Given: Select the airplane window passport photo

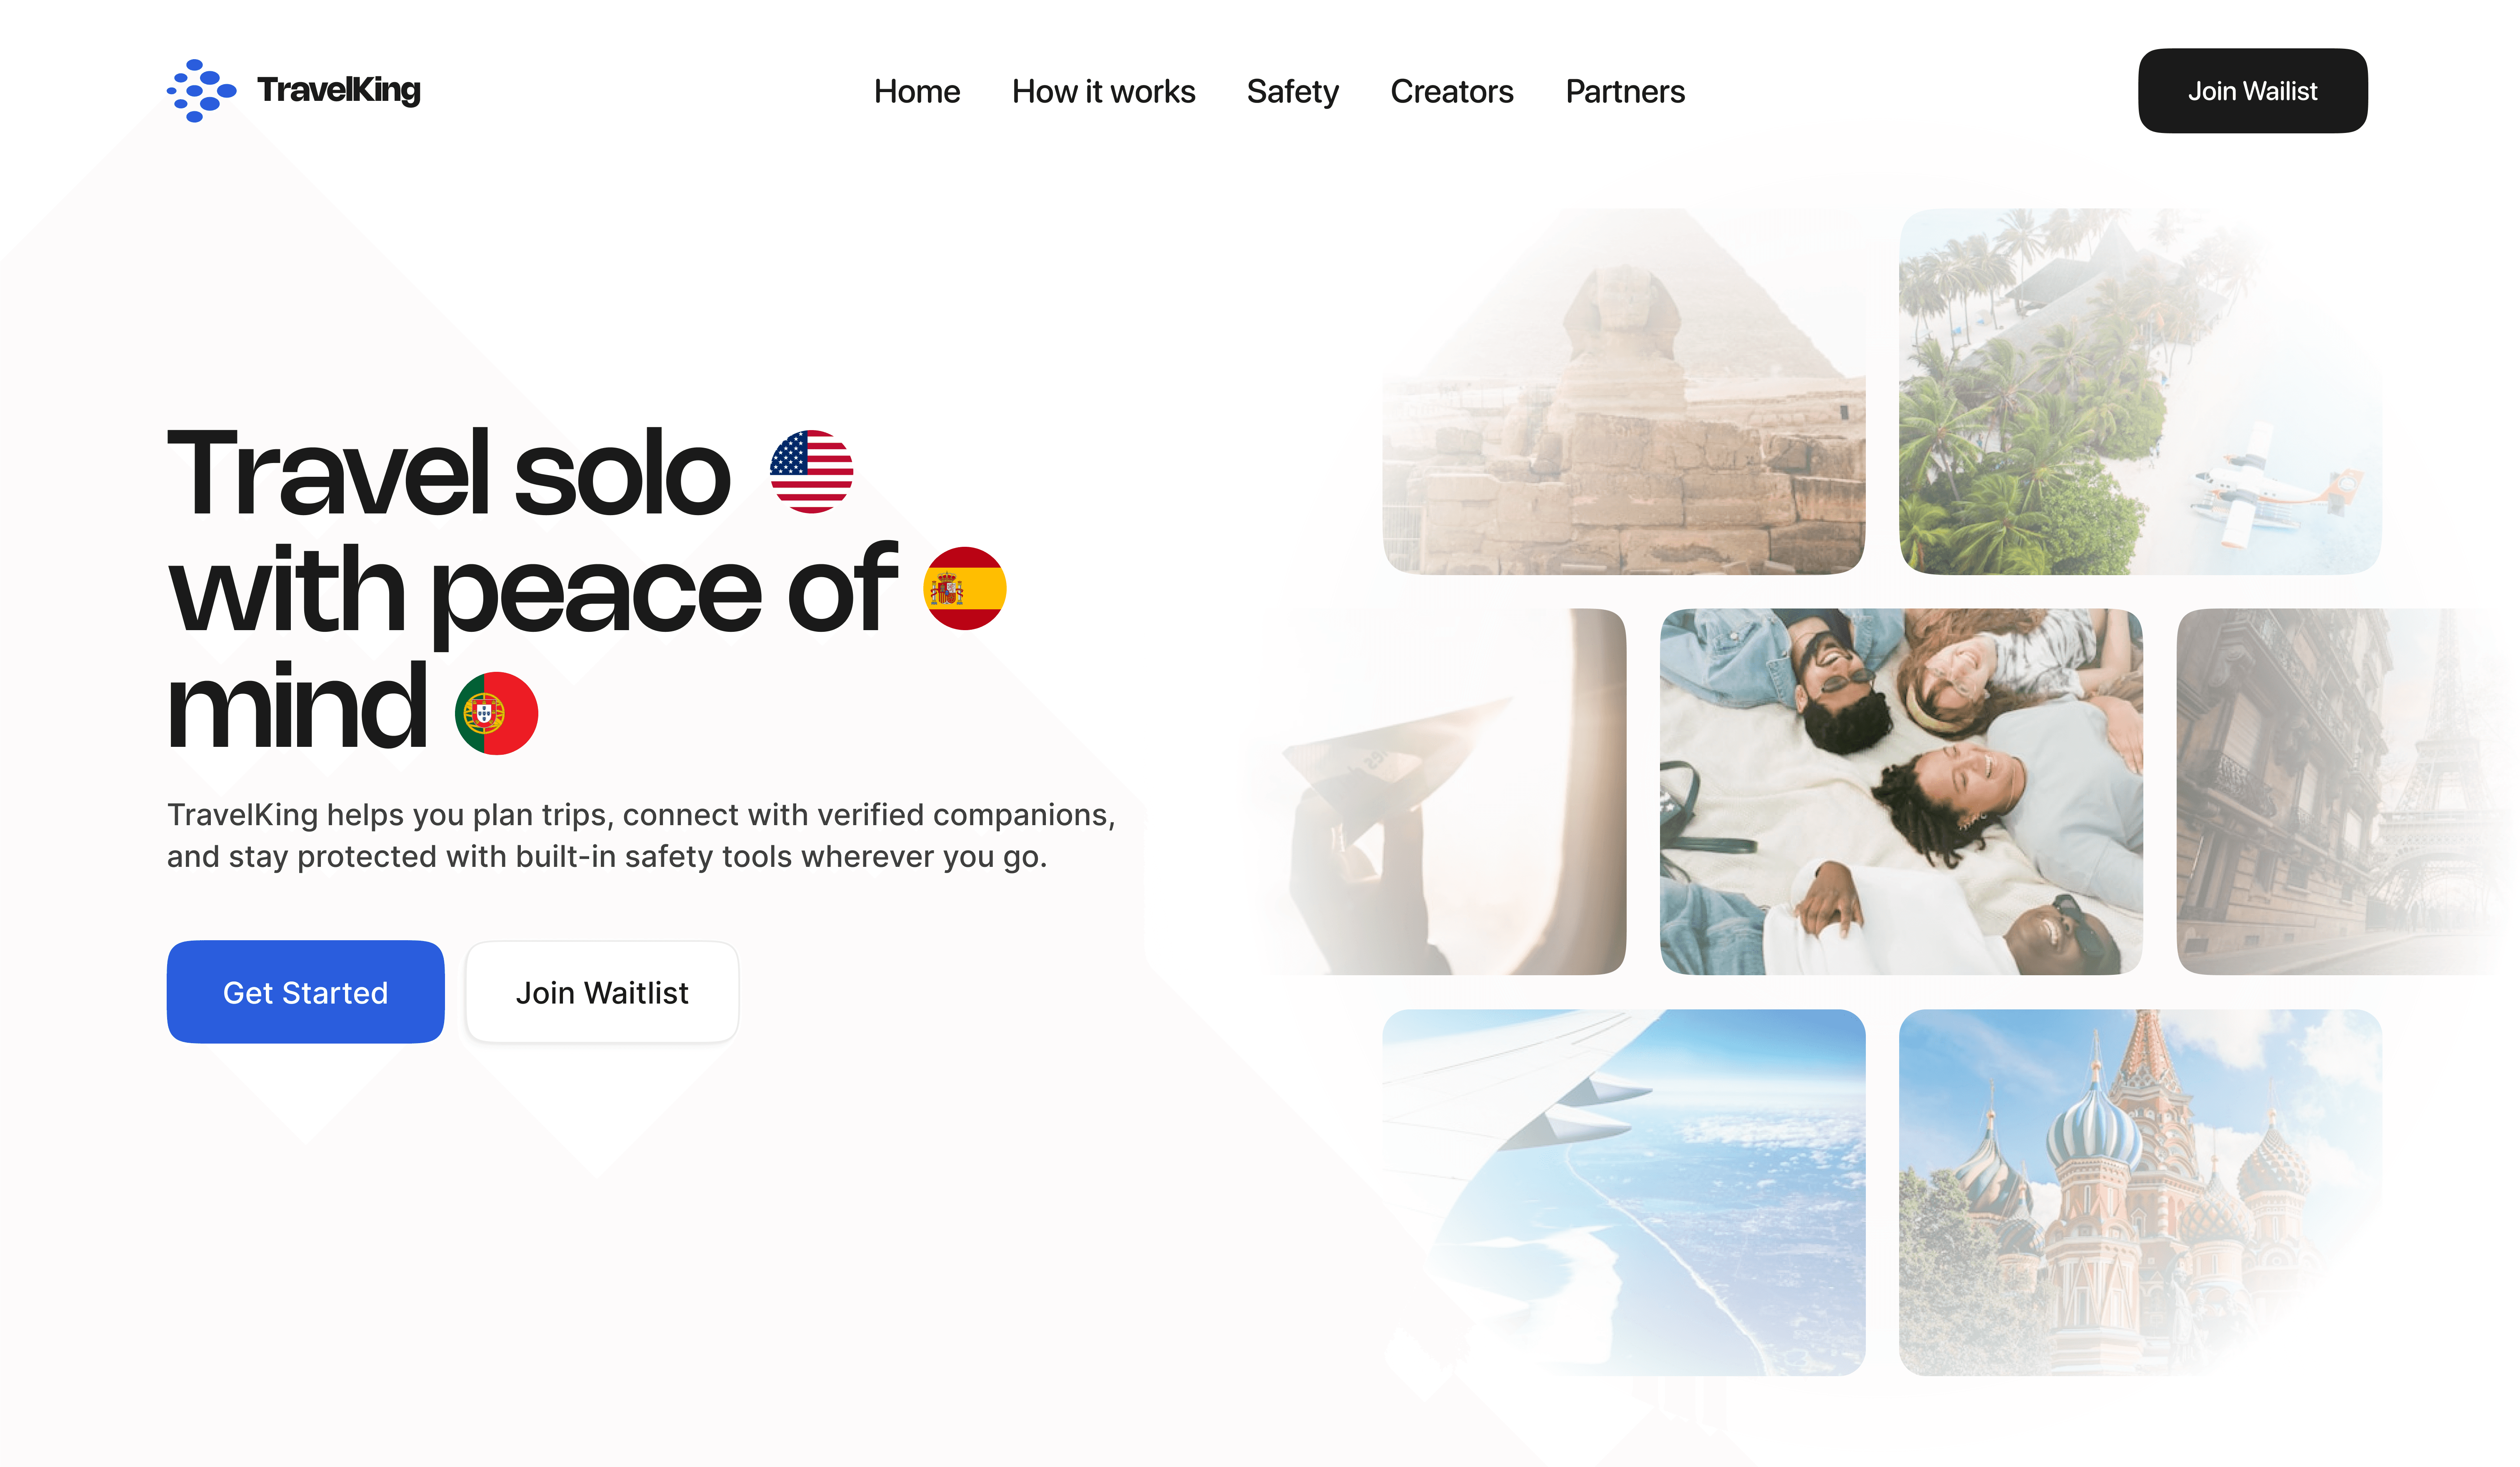Looking at the screenshot, I should 1440,791.
